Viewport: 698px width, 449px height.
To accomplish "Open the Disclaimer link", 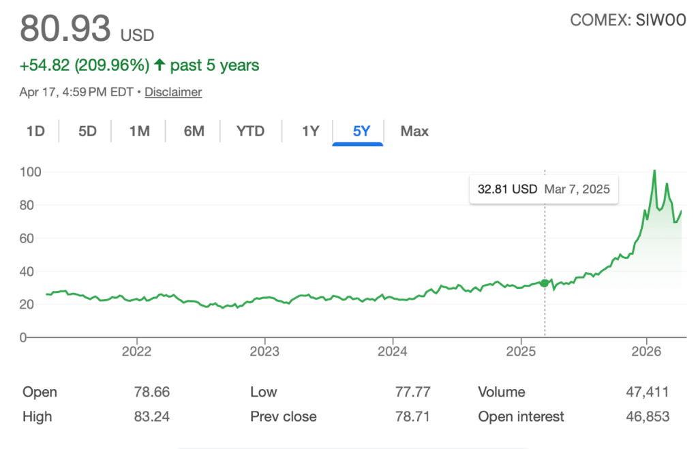I will click(x=172, y=92).
